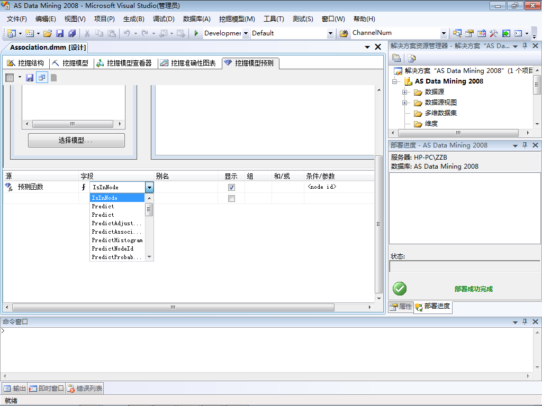Click the Command Window toolbar icon
Viewport: 542px width, 406px height.
point(518,33)
